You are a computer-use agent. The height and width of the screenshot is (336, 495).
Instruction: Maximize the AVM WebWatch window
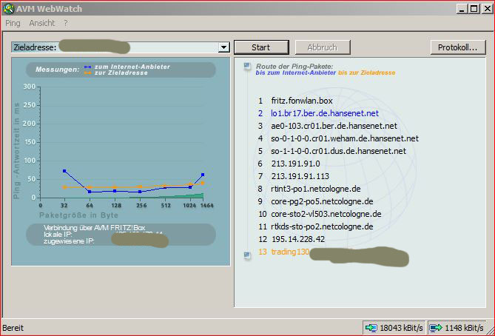pyautogui.click(x=474, y=9)
